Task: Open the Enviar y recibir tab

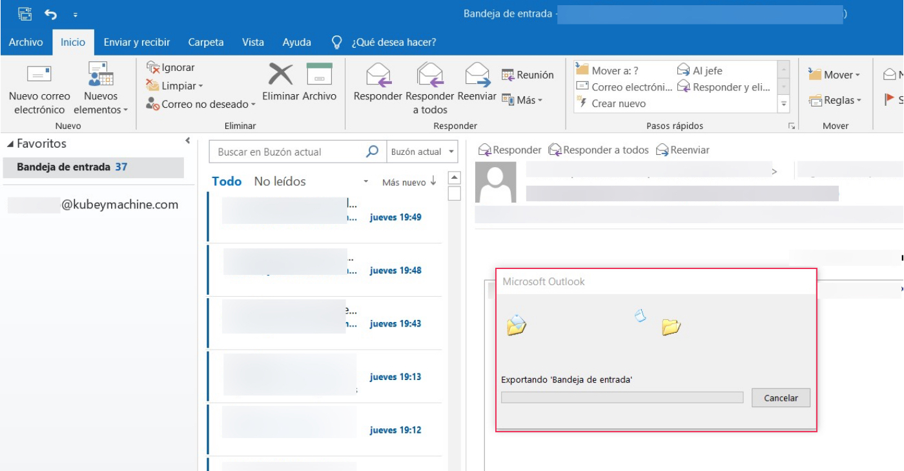Action: pos(137,42)
